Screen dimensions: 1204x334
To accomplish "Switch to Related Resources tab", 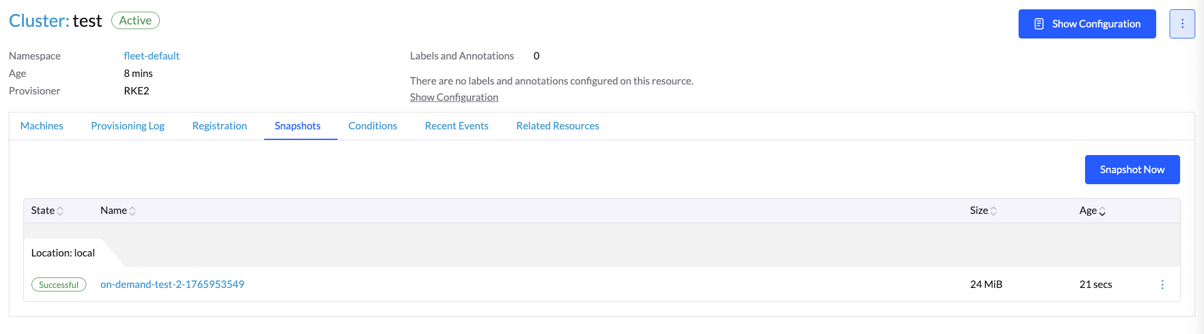I will (x=557, y=126).
